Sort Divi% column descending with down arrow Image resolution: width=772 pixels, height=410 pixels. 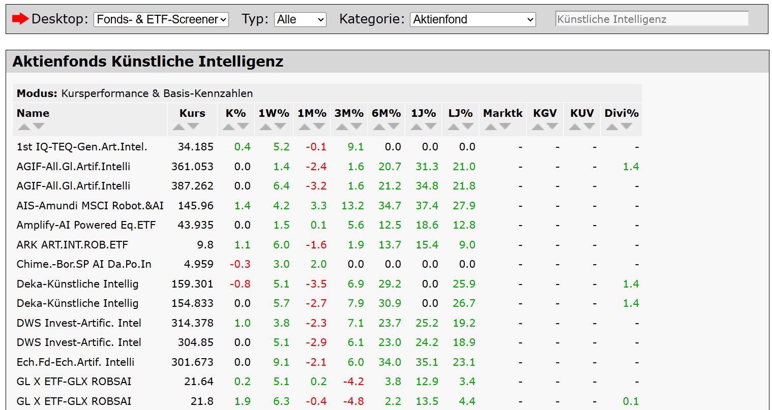[627, 127]
